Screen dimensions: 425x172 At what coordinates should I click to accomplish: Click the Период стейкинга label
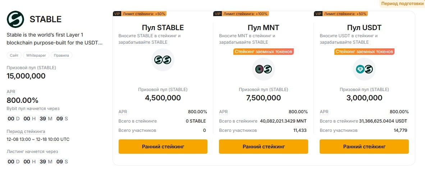(x=26, y=132)
